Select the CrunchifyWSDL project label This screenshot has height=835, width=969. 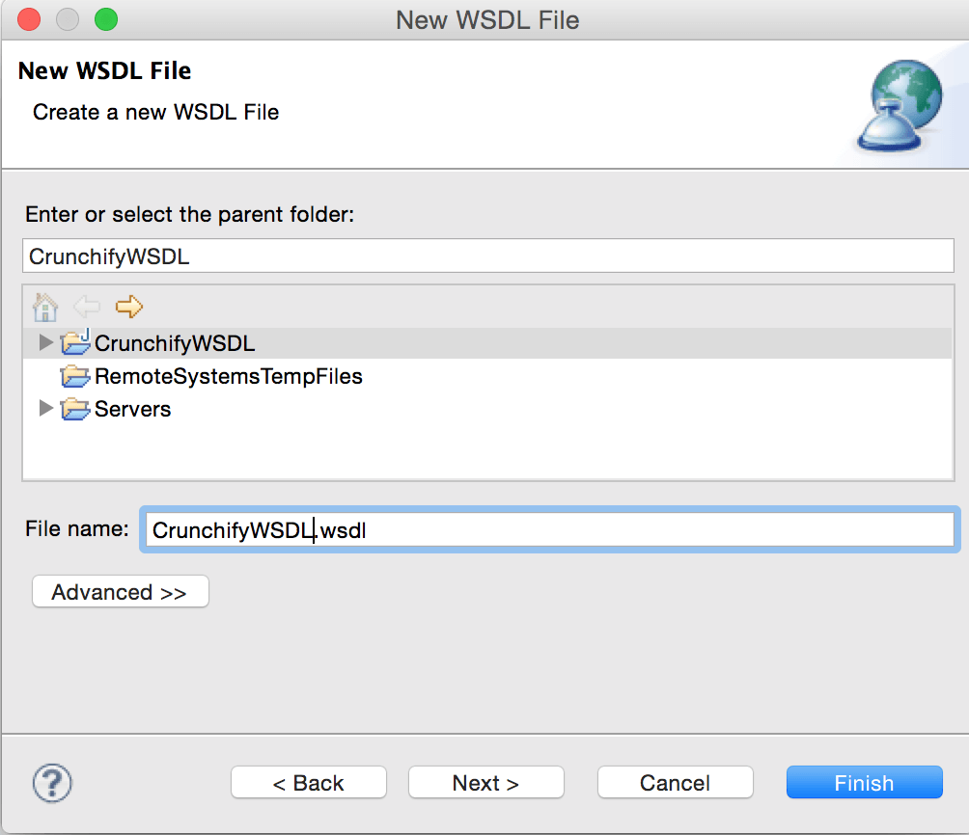click(x=175, y=343)
